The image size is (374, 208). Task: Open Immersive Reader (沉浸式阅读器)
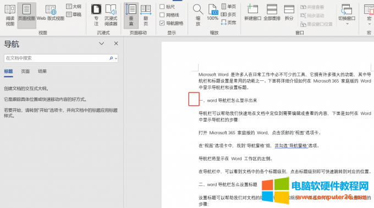[x=111, y=15]
